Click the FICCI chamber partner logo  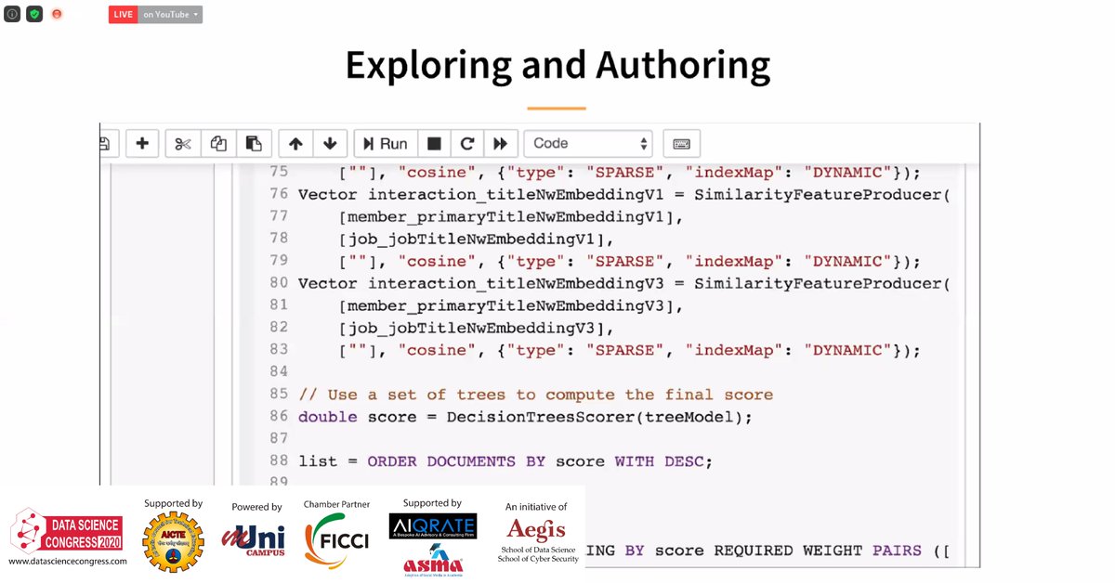tap(335, 539)
